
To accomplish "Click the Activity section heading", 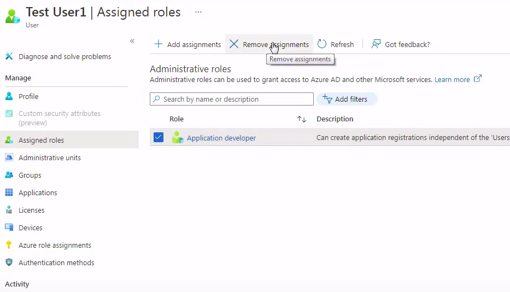I will coord(17,284).
